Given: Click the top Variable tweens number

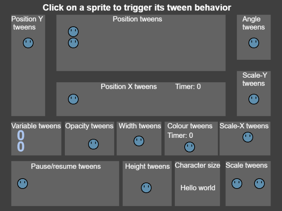Looking at the screenshot, I should [21, 135].
